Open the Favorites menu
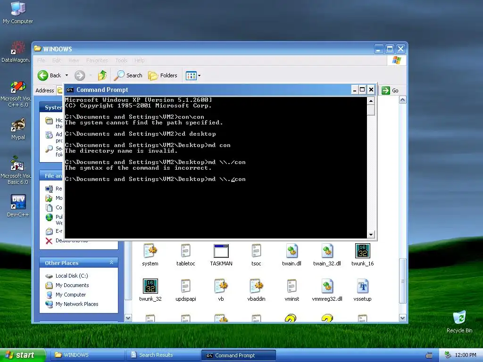 click(97, 60)
